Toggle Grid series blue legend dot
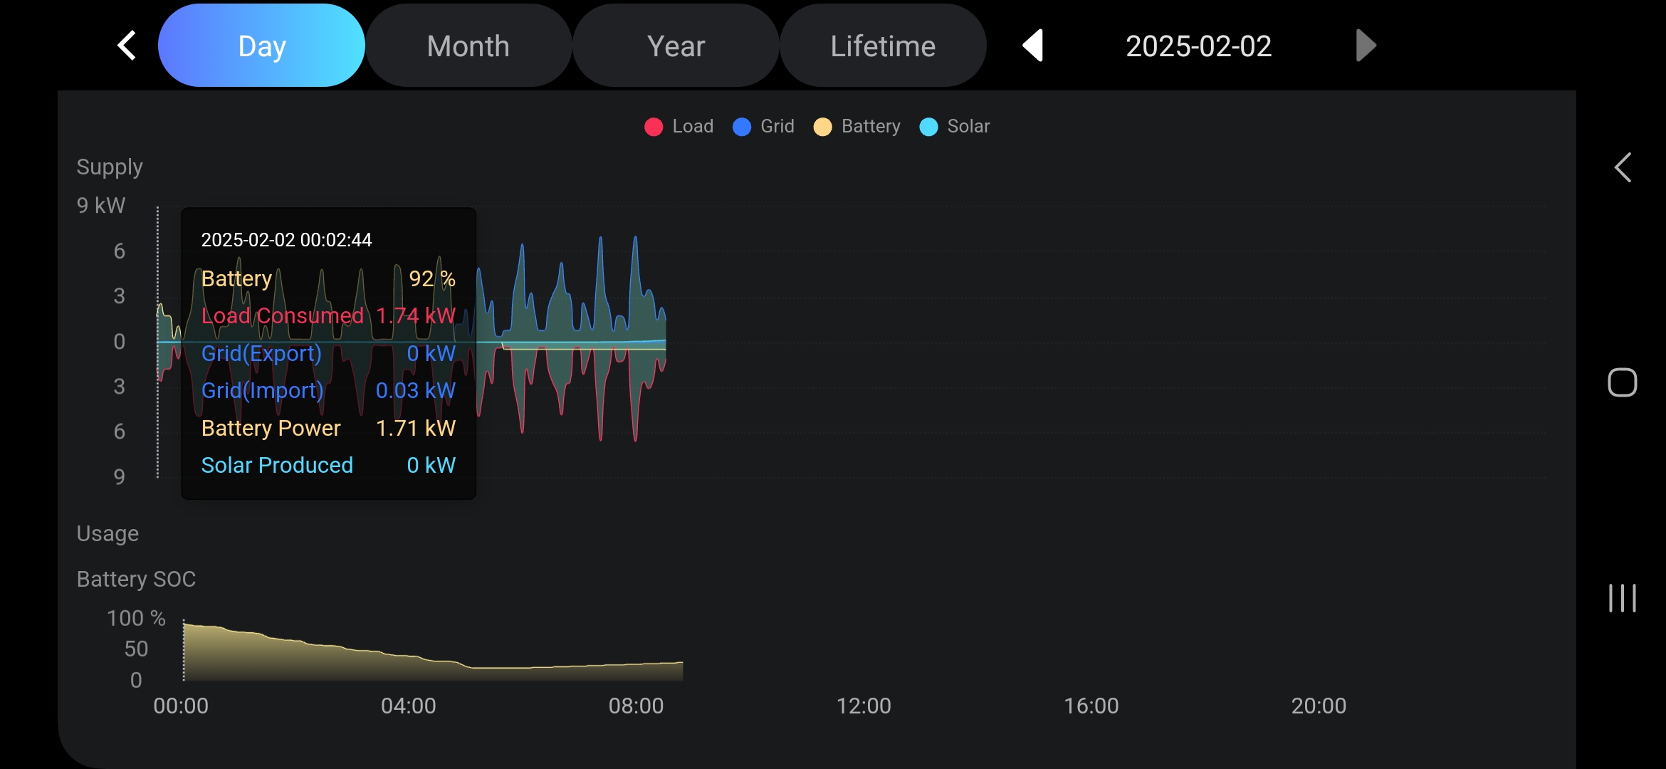The image size is (1666, 769). coord(742,127)
